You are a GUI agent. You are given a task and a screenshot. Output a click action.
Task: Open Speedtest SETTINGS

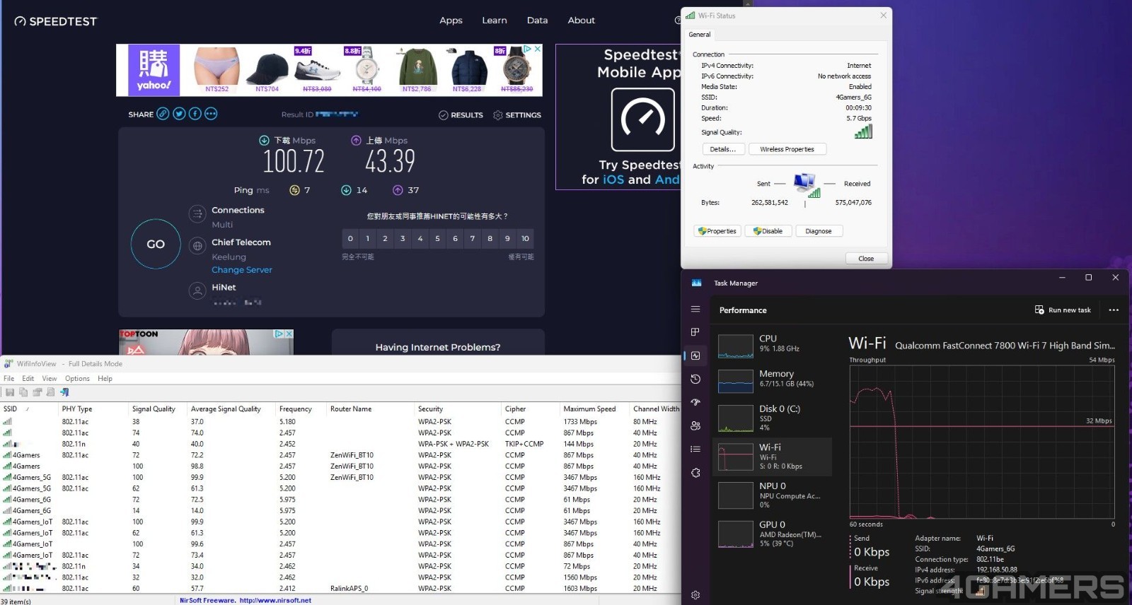(517, 115)
